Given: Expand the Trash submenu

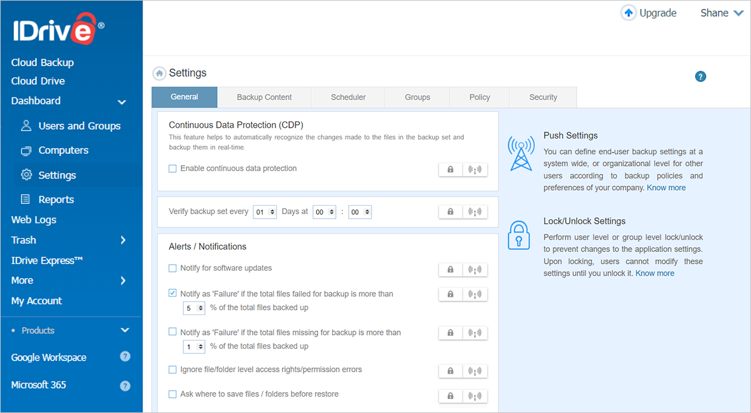Looking at the screenshot, I should 123,240.
